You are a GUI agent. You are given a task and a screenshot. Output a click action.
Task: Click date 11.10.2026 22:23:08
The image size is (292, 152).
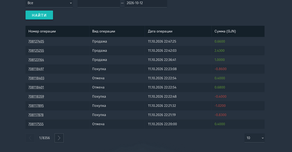pyautogui.click(x=162, y=69)
